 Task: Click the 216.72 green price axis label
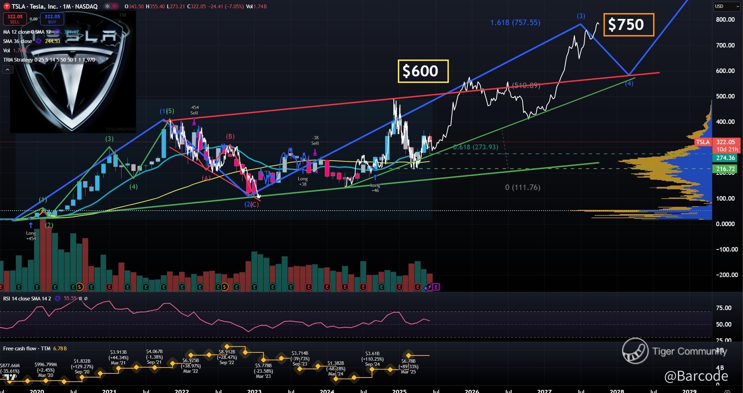pyautogui.click(x=725, y=169)
